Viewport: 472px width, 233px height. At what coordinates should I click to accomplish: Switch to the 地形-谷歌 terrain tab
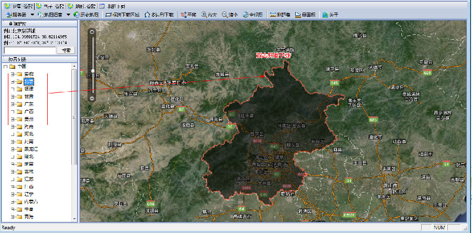pos(82,6)
